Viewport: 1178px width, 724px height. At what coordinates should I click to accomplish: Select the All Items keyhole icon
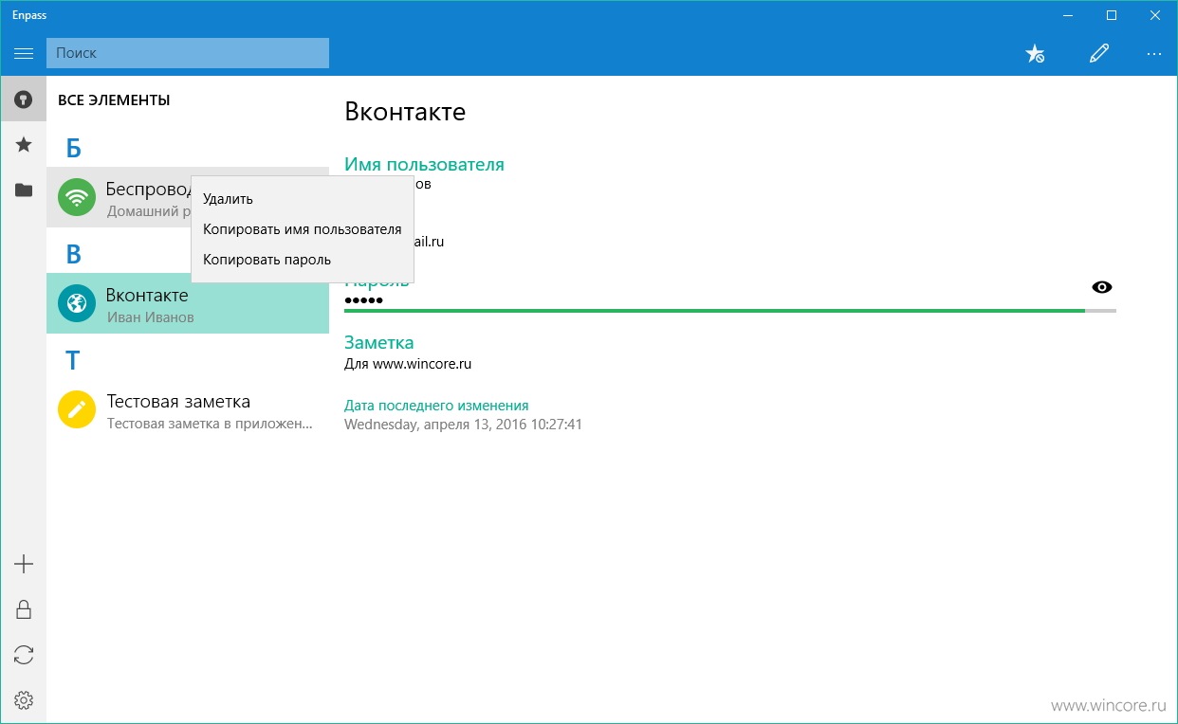click(x=24, y=100)
